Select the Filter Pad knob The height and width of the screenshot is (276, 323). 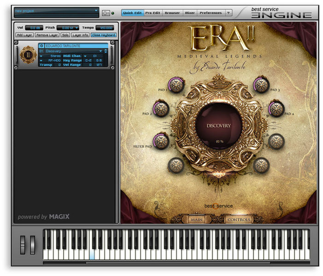click(x=161, y=141)
